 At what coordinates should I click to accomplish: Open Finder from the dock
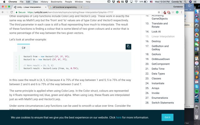click(x=197, y=12)
